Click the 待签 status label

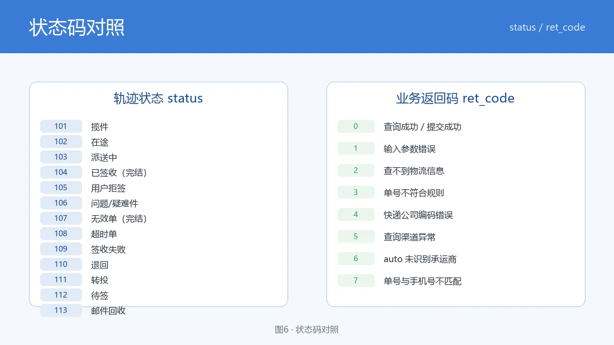tap(100, 296)
